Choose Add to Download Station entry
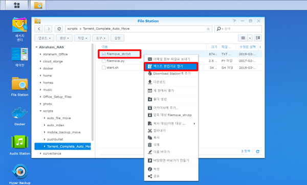307x185 pixels. (171, 74)
